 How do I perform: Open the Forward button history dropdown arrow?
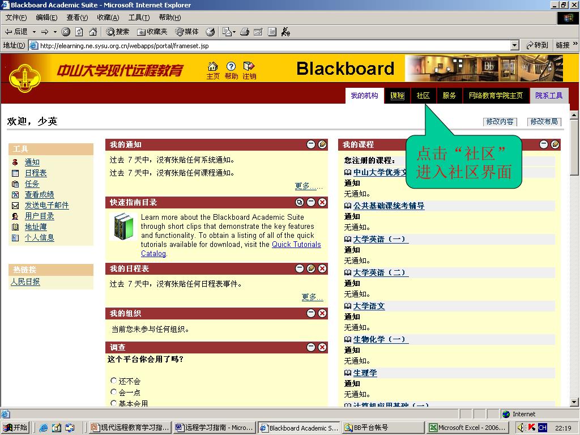pos(55,32)
